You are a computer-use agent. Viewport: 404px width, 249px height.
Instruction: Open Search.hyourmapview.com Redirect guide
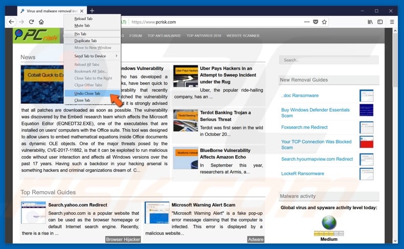(317, 159)
